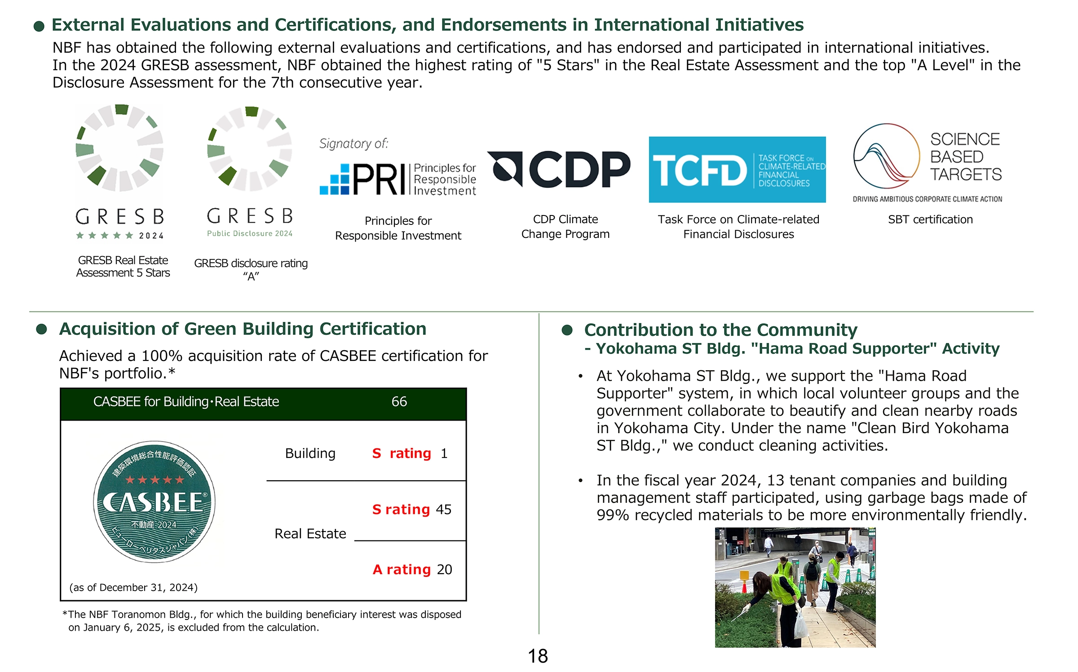
Task: Click the 'Principles for Responsible Investment' caption
Action: [398, 228]
